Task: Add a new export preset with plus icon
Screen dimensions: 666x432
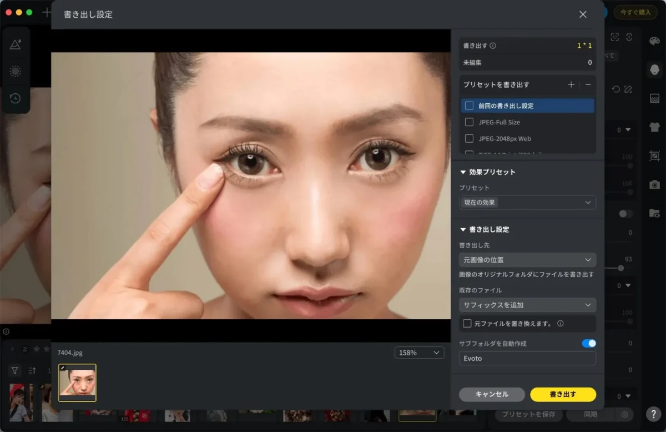Action: [571, 85]
